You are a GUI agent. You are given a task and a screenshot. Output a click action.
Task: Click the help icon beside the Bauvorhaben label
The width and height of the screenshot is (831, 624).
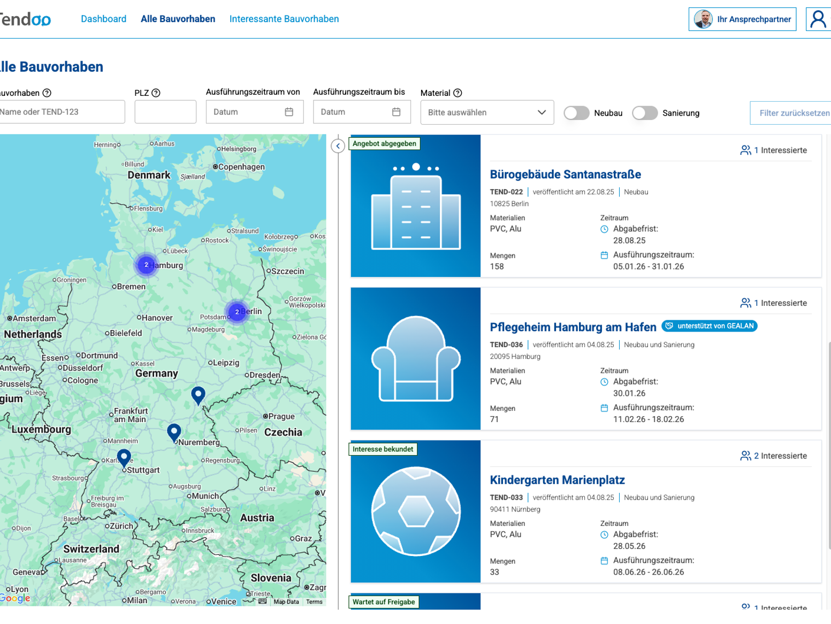click(47, 93)
